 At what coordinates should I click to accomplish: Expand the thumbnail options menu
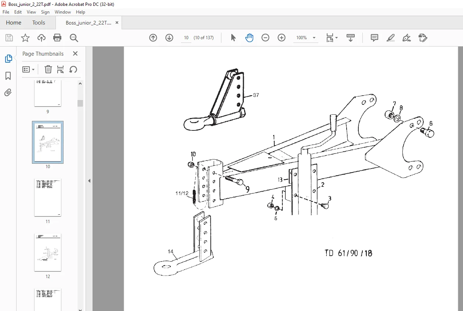pos(28,69)
